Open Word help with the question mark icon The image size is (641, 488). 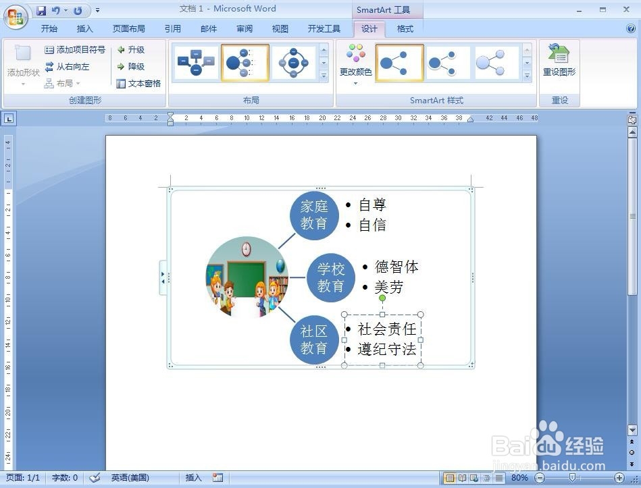[x=631, y=28]
